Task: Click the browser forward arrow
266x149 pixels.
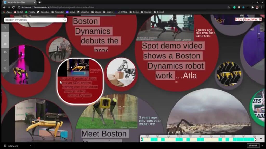Action: [x=9, y=7]
